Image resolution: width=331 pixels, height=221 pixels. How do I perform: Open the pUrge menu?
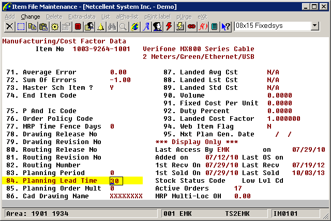pos(184,17)
